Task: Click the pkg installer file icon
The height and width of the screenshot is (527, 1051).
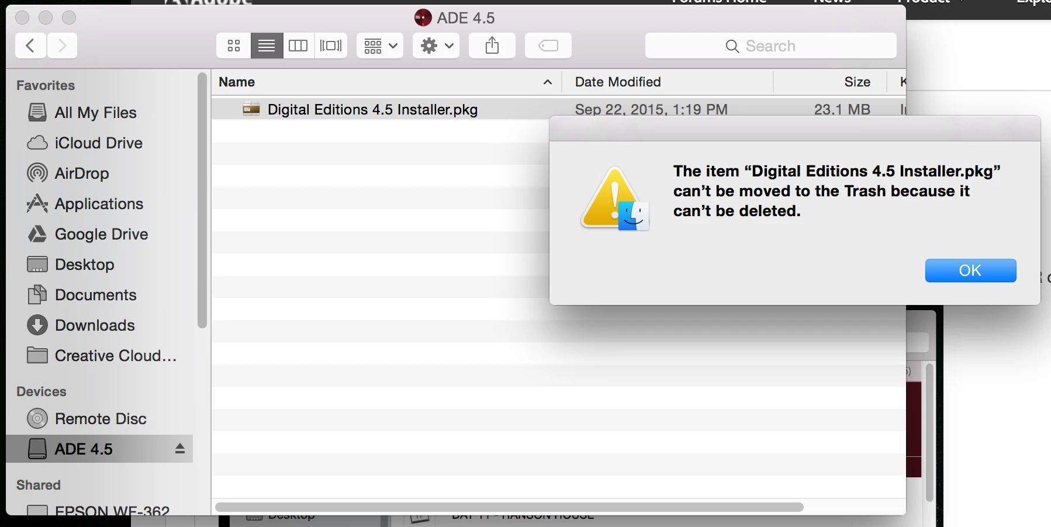Action: pyautogui.click(x=251, y=109)
